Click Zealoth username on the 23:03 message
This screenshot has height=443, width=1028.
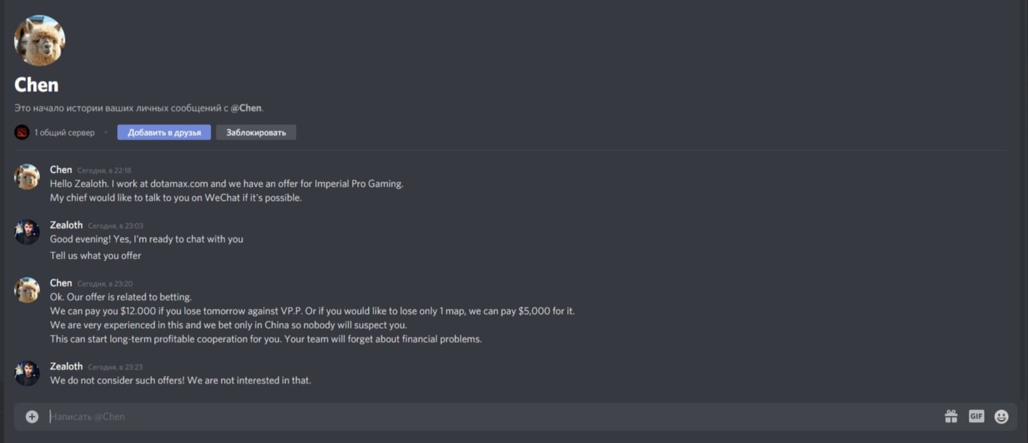point(66,225)
